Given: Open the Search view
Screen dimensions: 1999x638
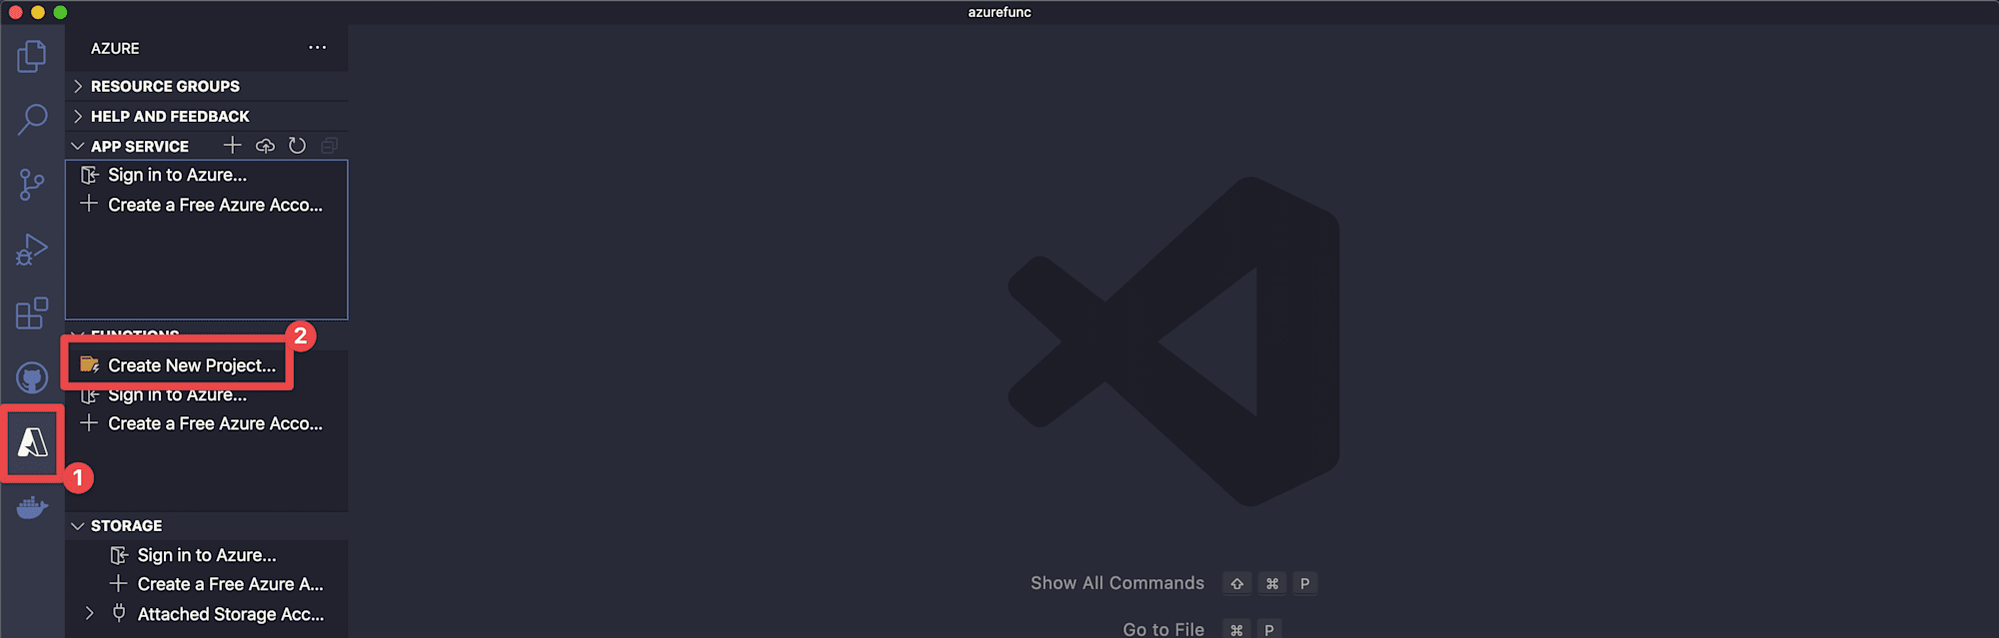Looking at the screenshot, I should tap(32, 120).
